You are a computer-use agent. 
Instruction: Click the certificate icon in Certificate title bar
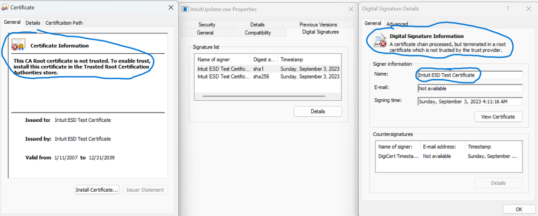5,7
